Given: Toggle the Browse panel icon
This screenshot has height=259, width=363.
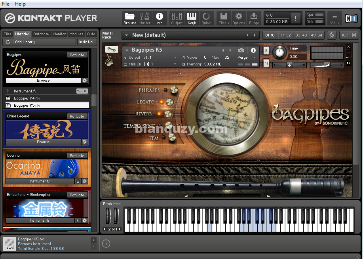Looking at the screenshot, I should tap(130, 18).
